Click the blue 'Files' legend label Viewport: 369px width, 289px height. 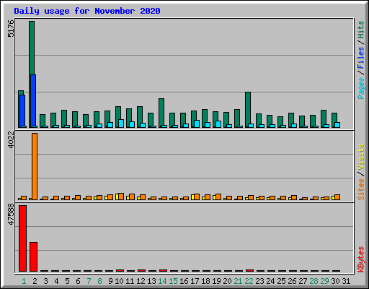pos(360,57)
